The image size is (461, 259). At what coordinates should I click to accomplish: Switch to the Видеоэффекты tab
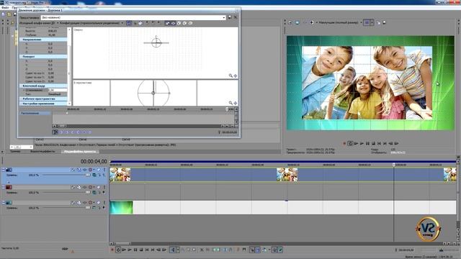tap(43, 152)
